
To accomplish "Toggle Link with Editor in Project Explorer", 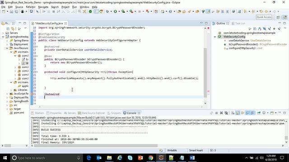I will (13, 29).
